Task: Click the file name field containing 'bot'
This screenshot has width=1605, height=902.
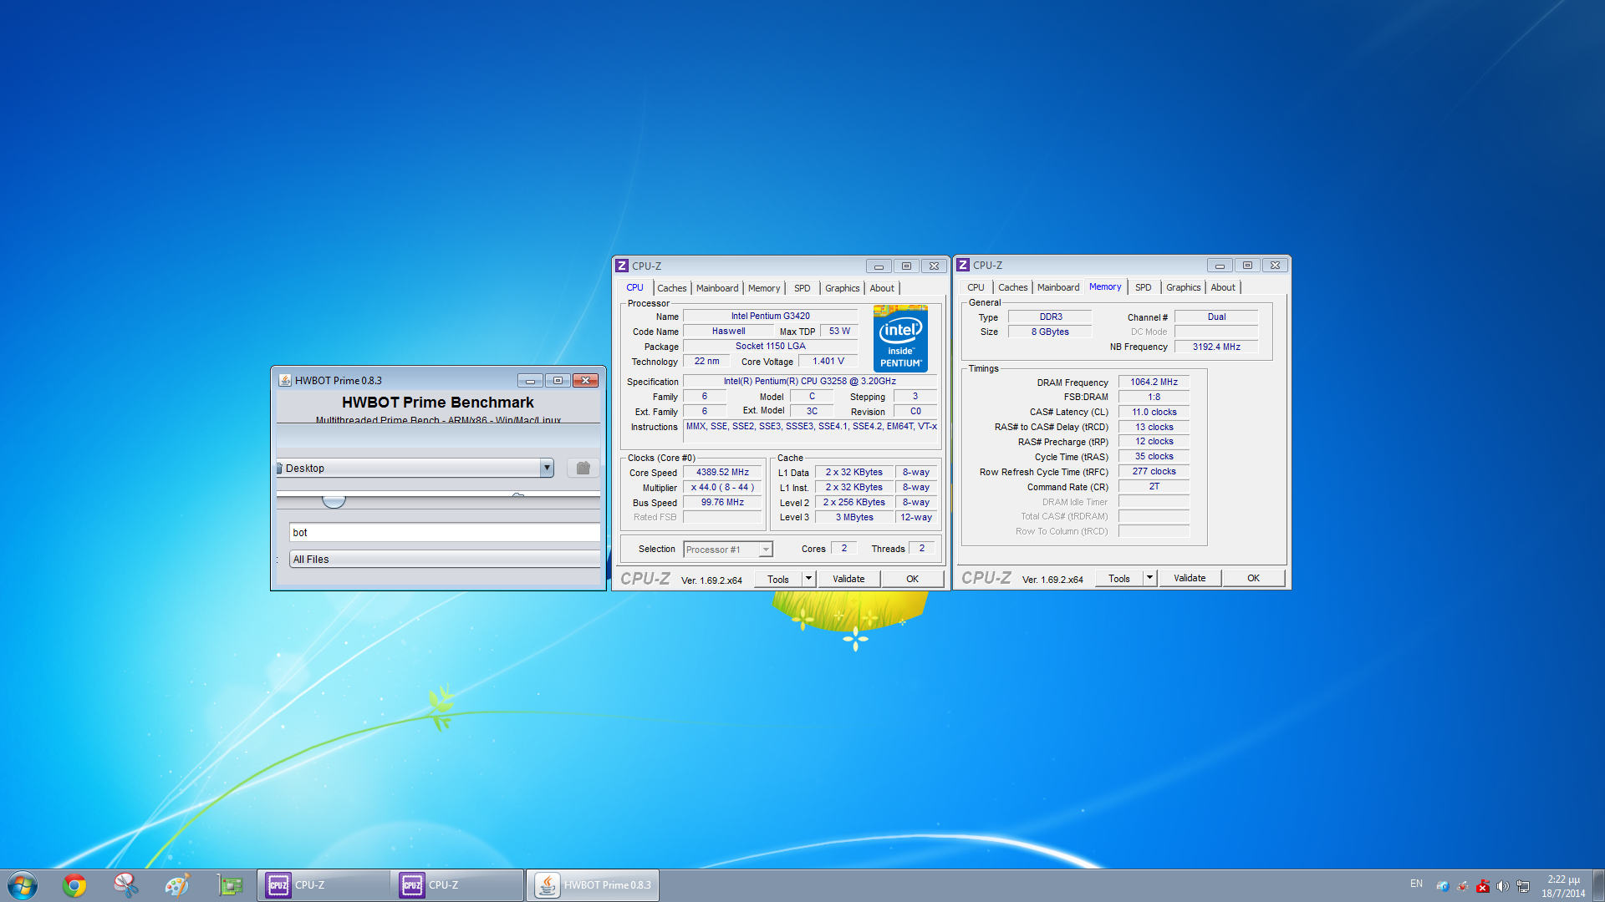Action: pyautogui.click(x=445, y=533)
